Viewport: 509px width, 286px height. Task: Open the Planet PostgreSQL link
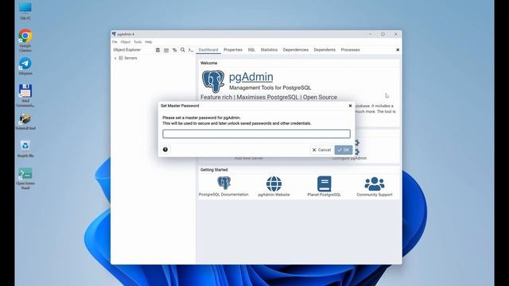click(324, 195)
